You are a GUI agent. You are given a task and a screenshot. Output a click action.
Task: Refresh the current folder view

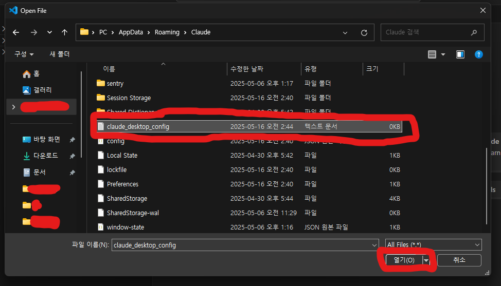(x=364, y=32)
